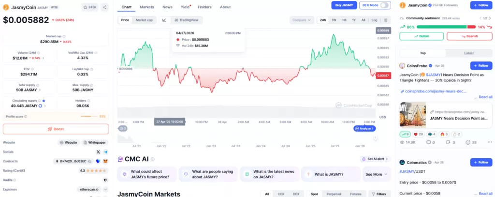Vote Bullish on community sentiment
495x197 pixels.
tap(422, 36)
